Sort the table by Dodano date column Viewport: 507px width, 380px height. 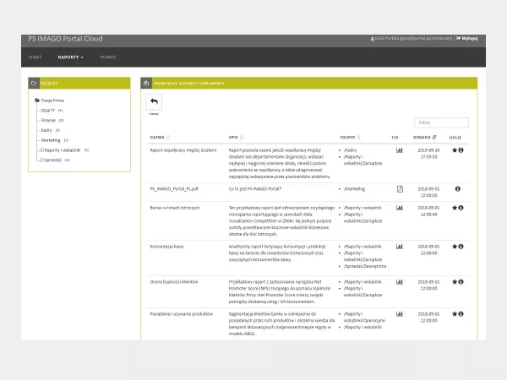click(x=425, y=136)
